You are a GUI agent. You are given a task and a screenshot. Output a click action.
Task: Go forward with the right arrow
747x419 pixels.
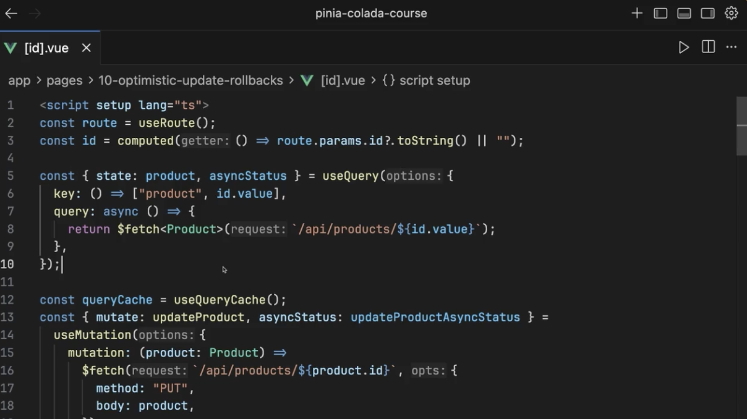coord(35,13)
